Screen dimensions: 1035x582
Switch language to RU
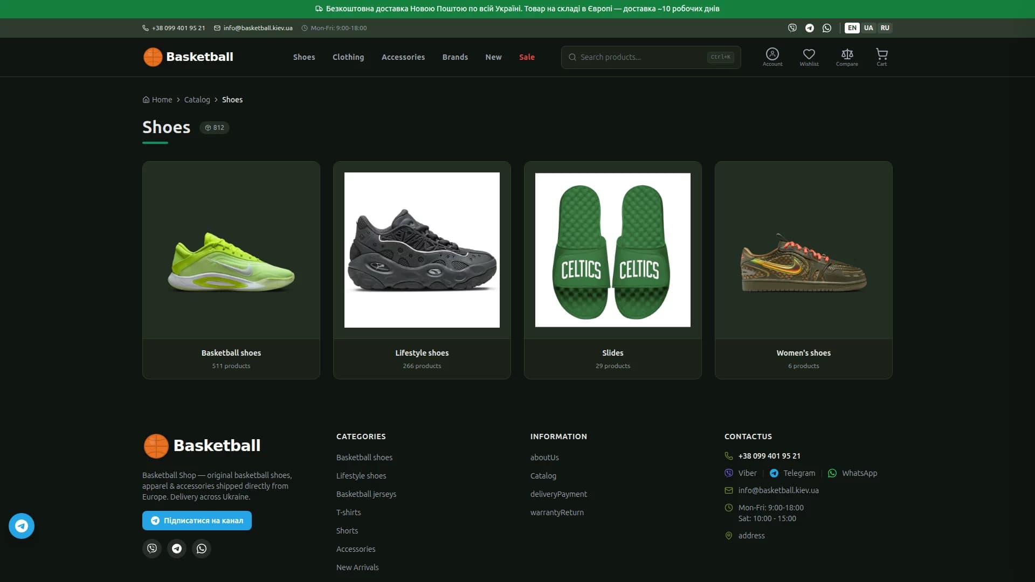click(885, 28)
